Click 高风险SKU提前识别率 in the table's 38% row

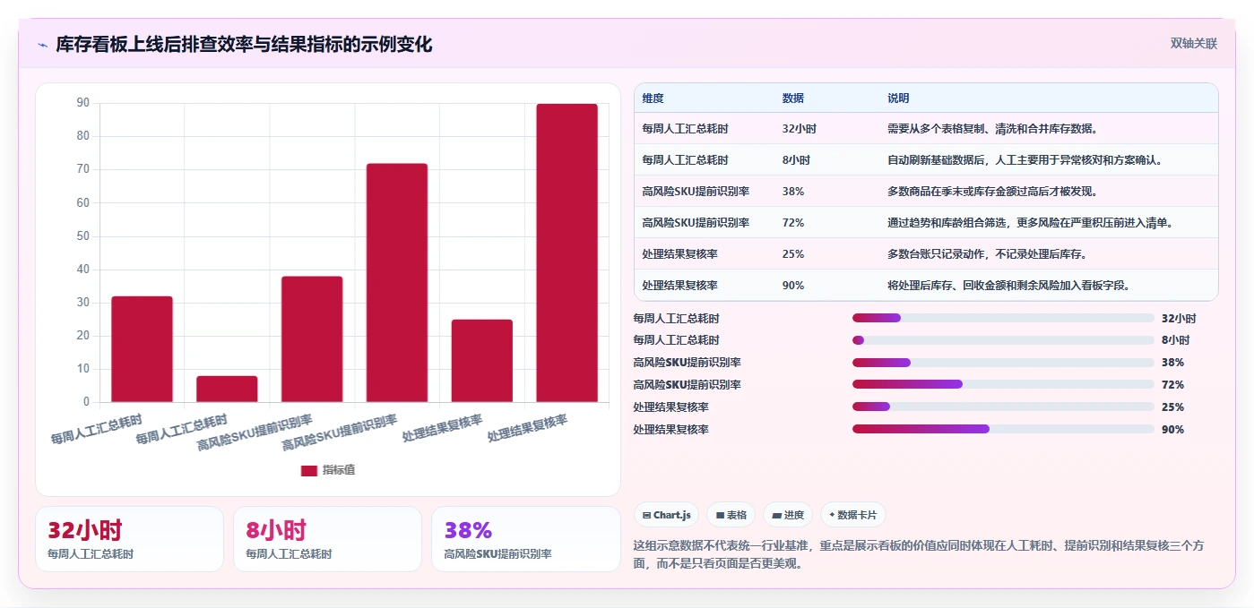[696, 192]
